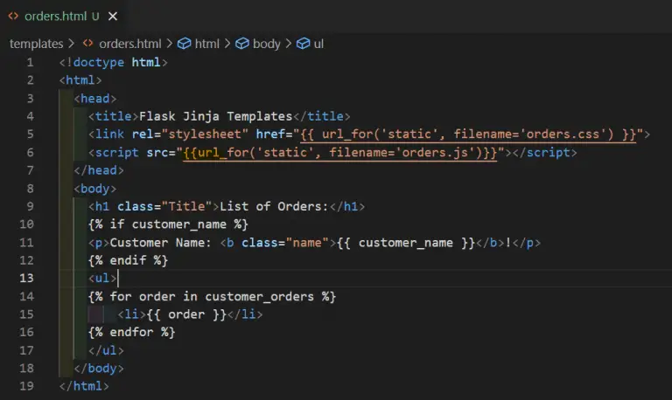Click the ul symbol cube icon in breadcrumbs

[x=303, y=44]
